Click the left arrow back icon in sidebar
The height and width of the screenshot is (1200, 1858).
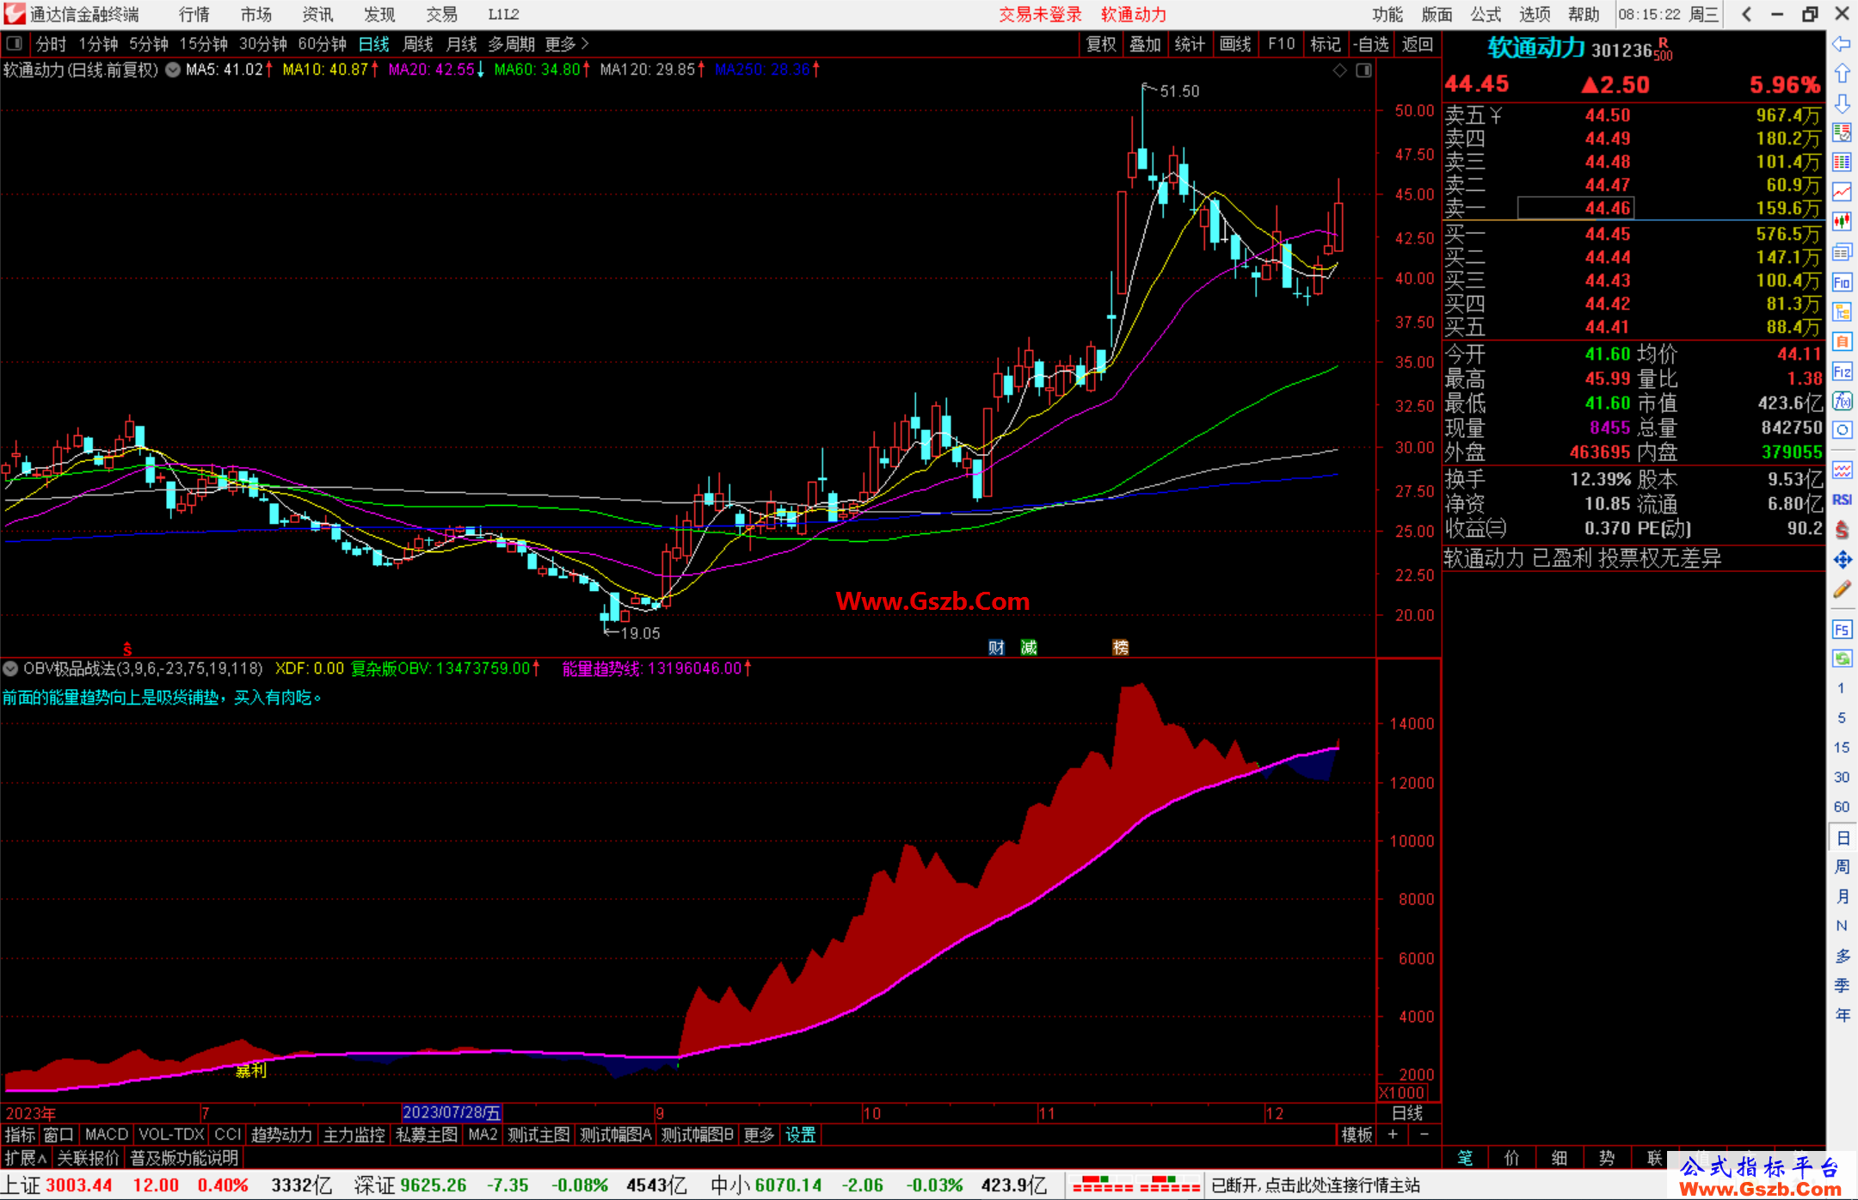click(x=1842, y=44)
